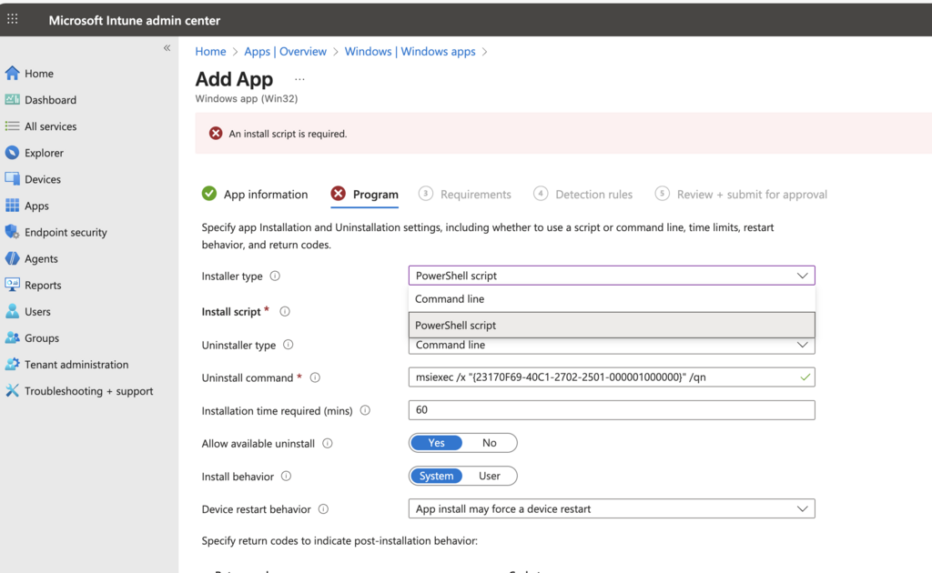Click the Installation time required field
Screen dimensions: 932x573
click(611, 410)
